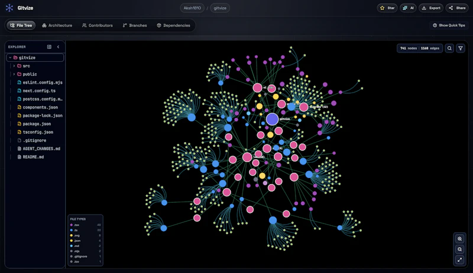Toggle .json file type in legend
The image size is (473, 273).
click(85, 241)
